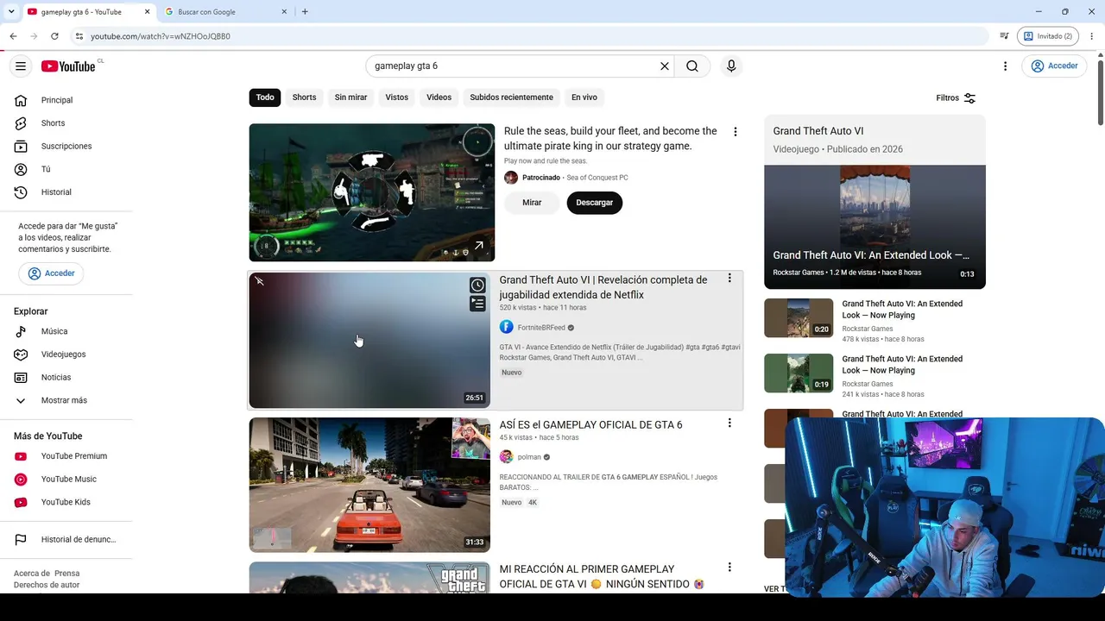Click the magnifying glass search button
This screenshot has height=621, width=1105.
click(692, 66)
